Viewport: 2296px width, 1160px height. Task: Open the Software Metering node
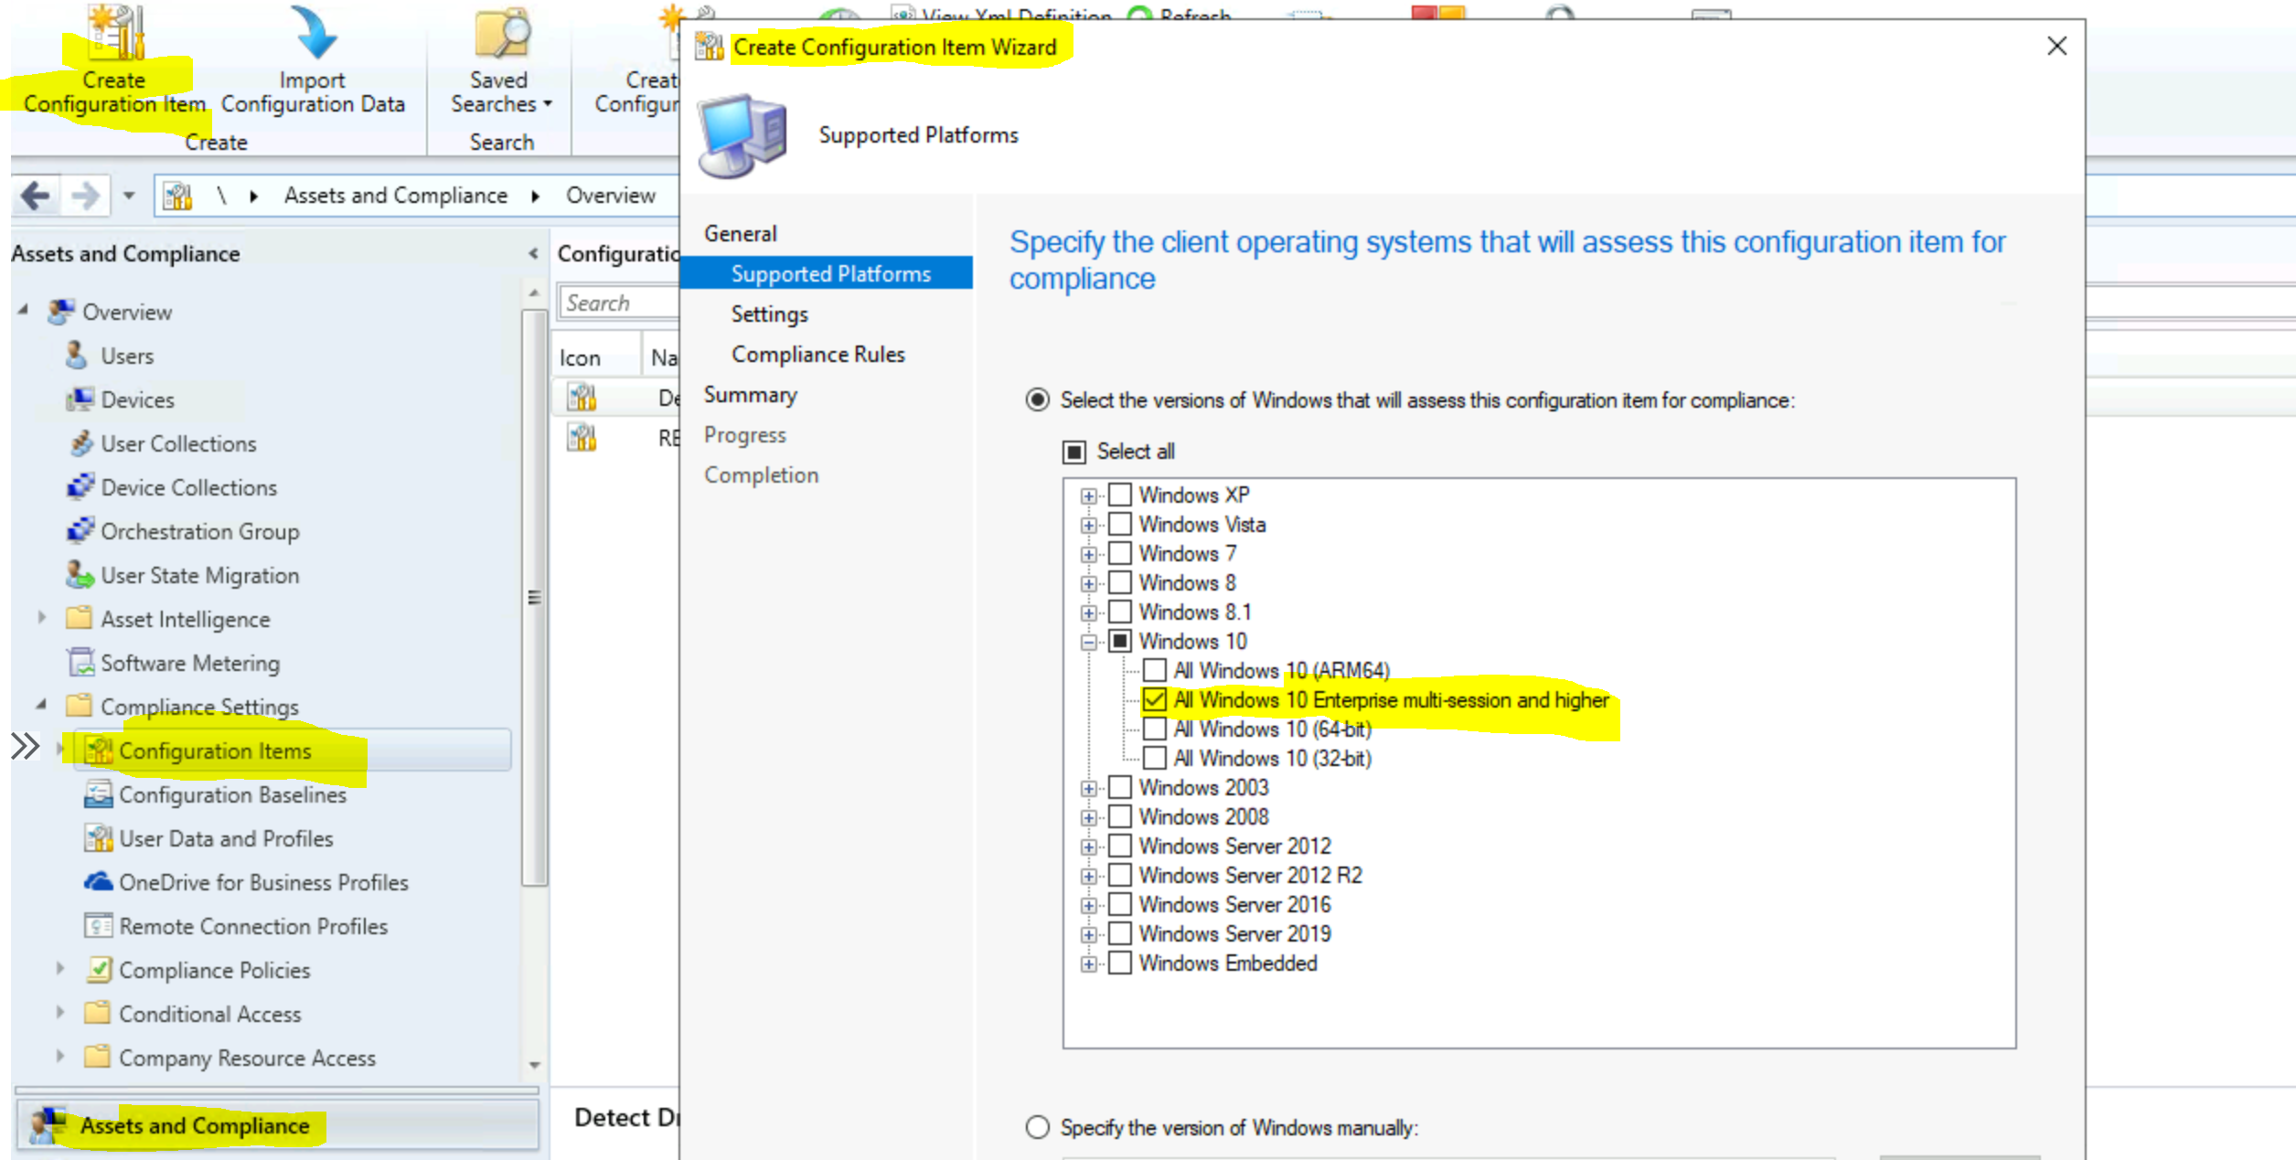tap(189, 663)
